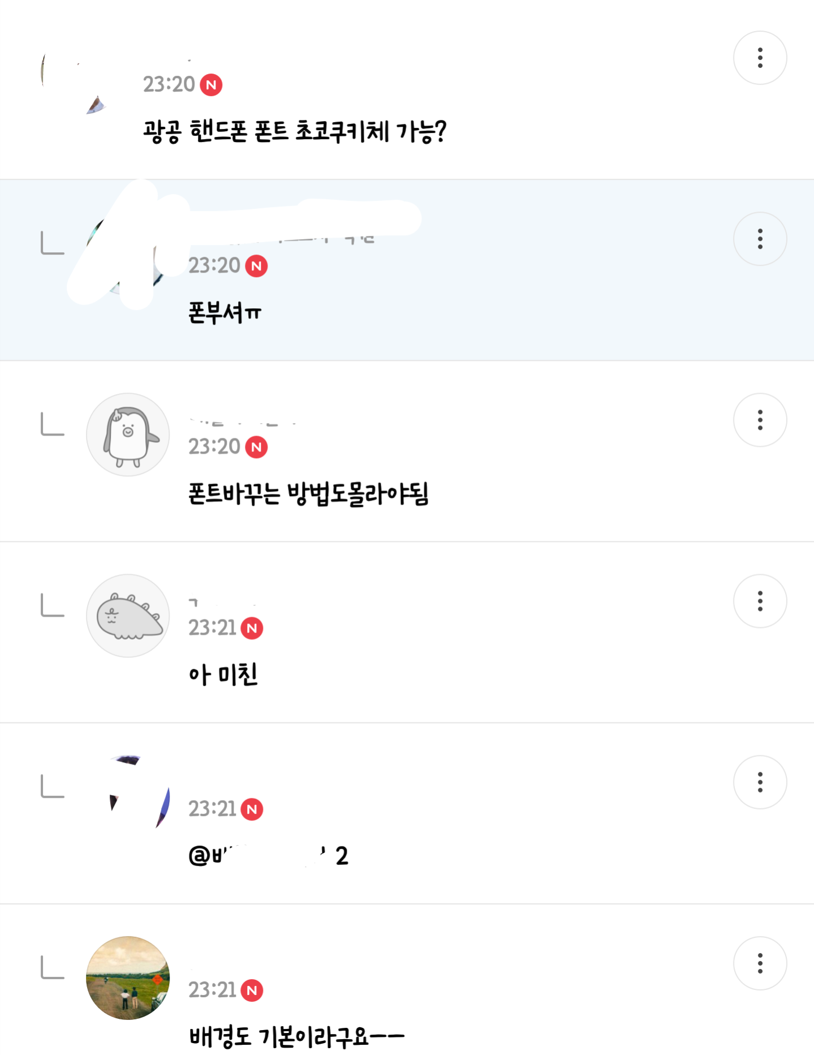Tap the penguin-like character profile avatar

tap(128, 434)
